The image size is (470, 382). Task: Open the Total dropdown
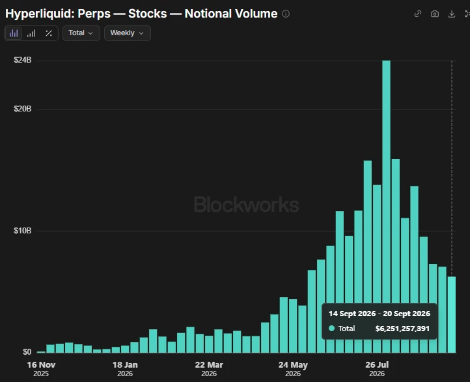click(81, 33)
